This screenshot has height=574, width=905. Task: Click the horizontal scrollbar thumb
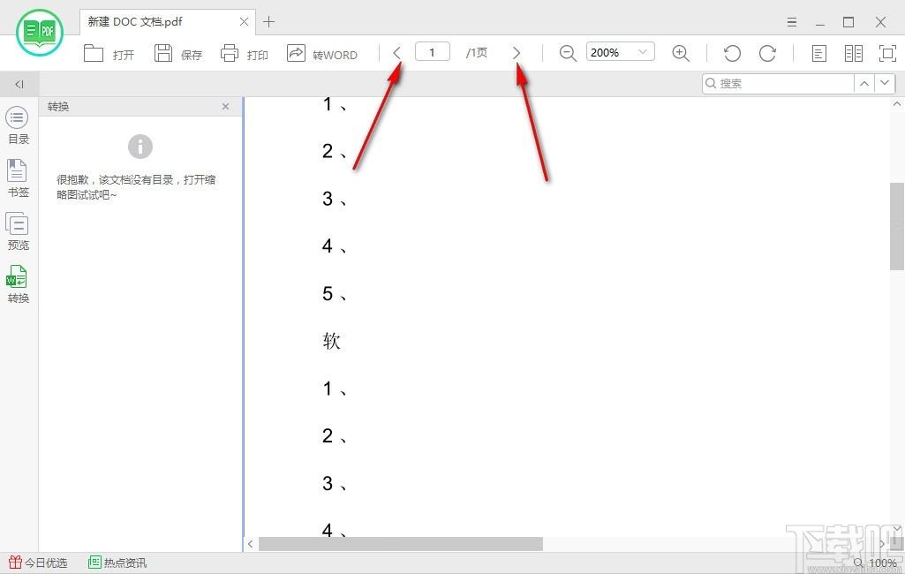coord(401,543)
